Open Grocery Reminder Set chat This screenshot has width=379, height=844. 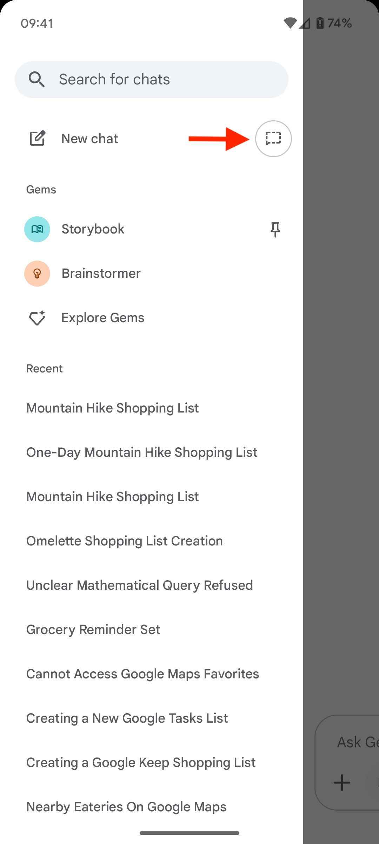[93, 629]
